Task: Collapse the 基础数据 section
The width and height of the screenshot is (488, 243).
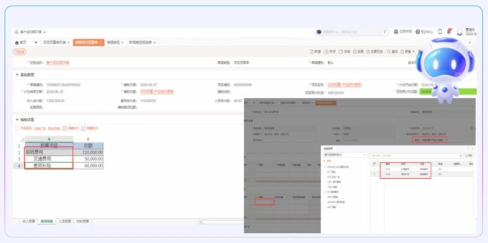Action: tap(17, 74)
